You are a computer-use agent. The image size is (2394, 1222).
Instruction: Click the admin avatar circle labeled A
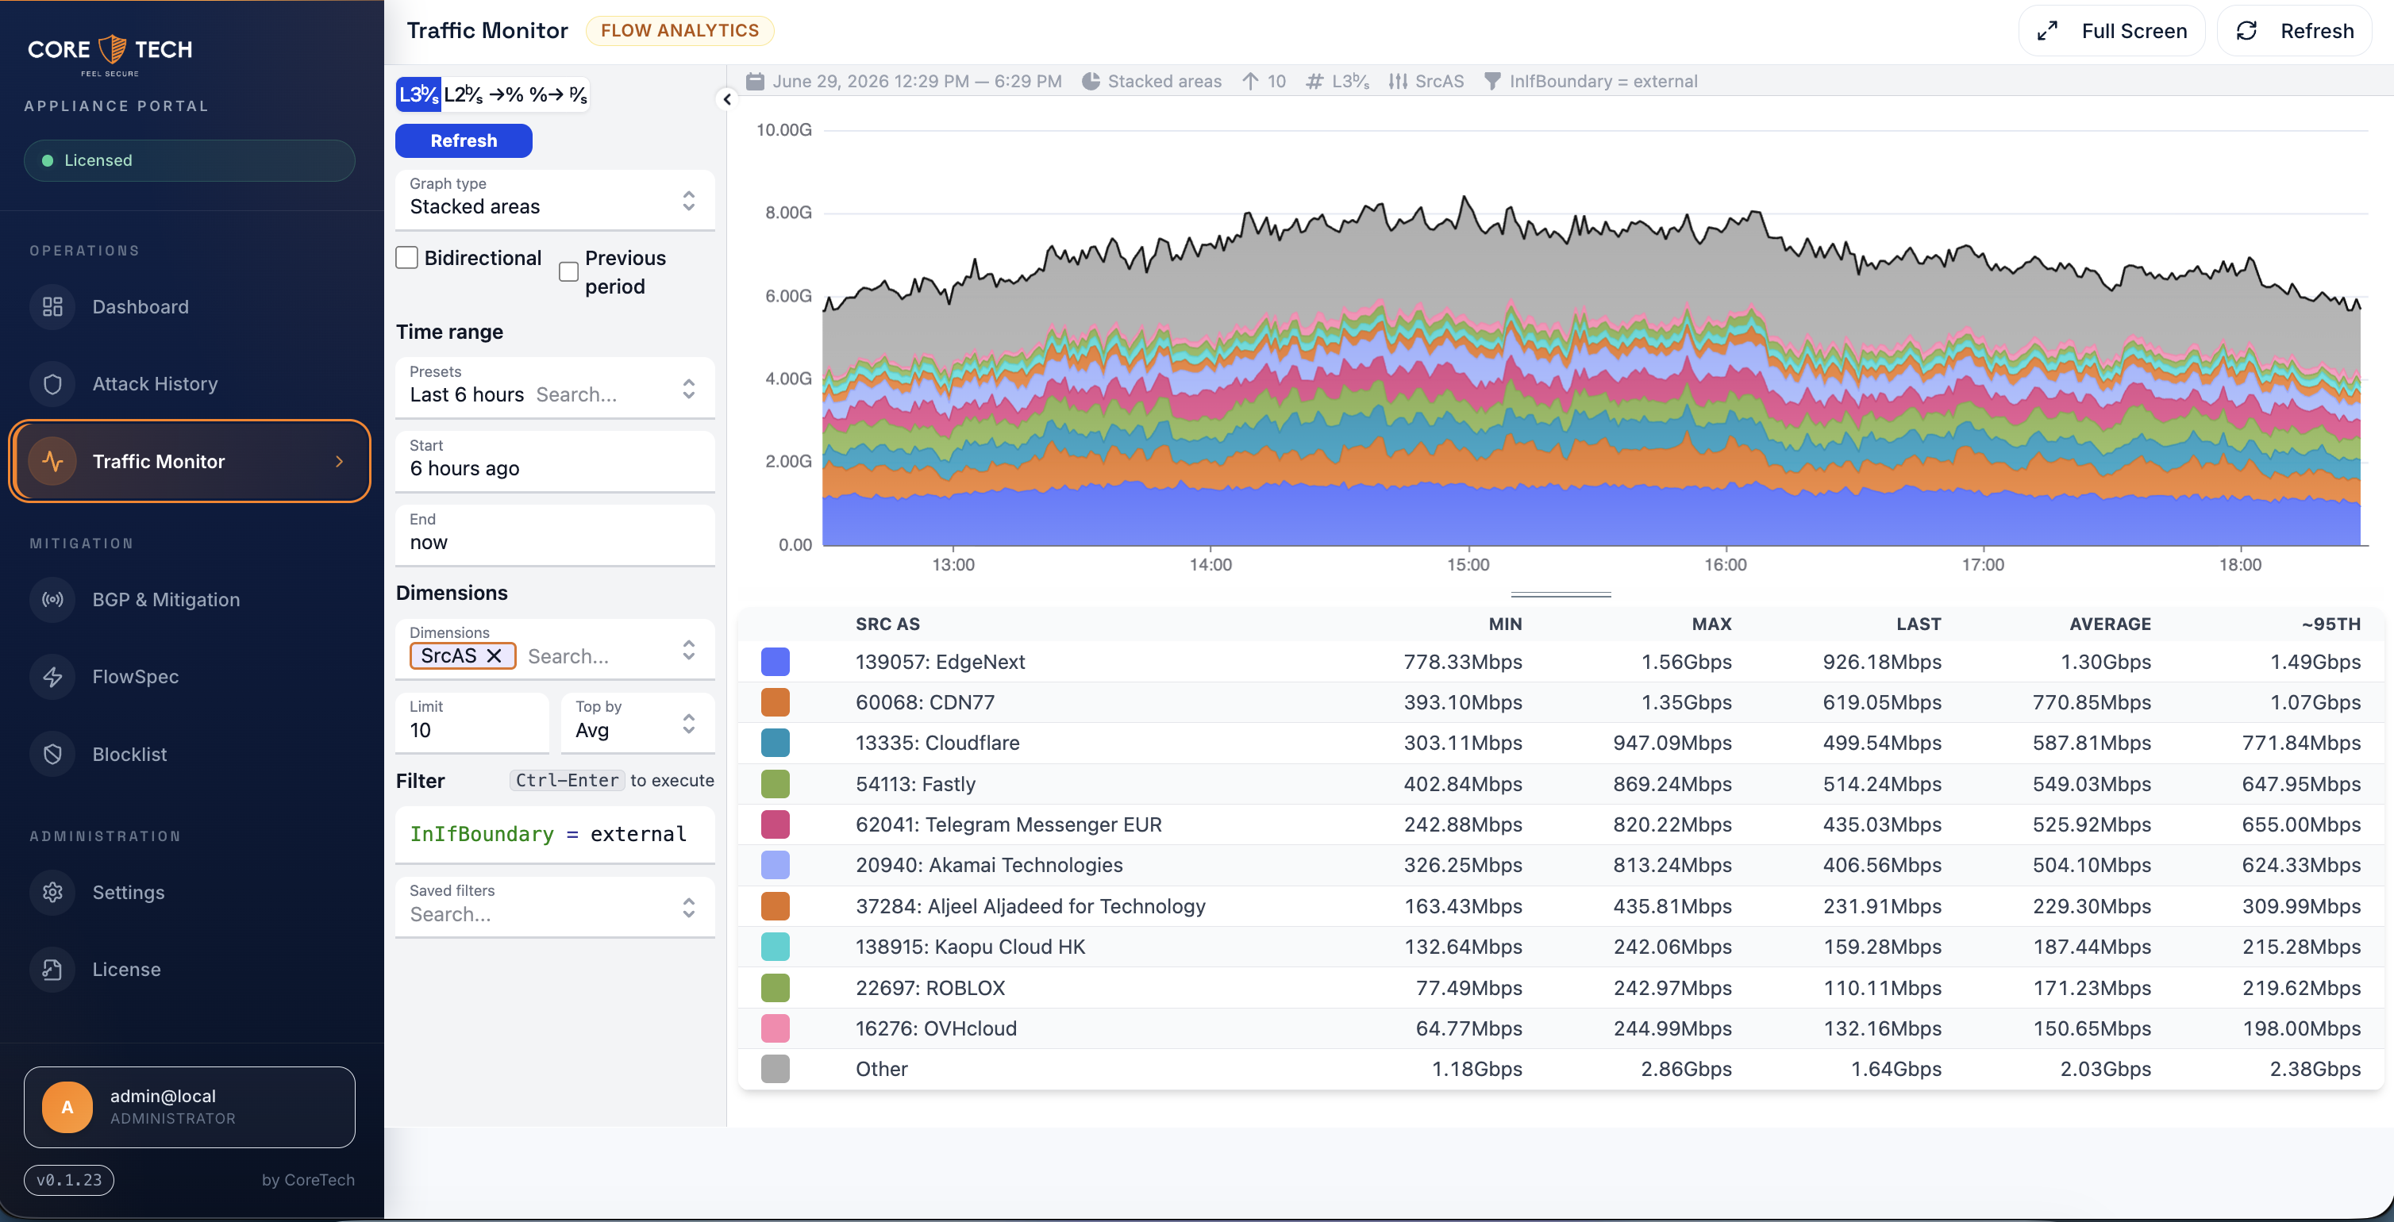coord(67,1107)
